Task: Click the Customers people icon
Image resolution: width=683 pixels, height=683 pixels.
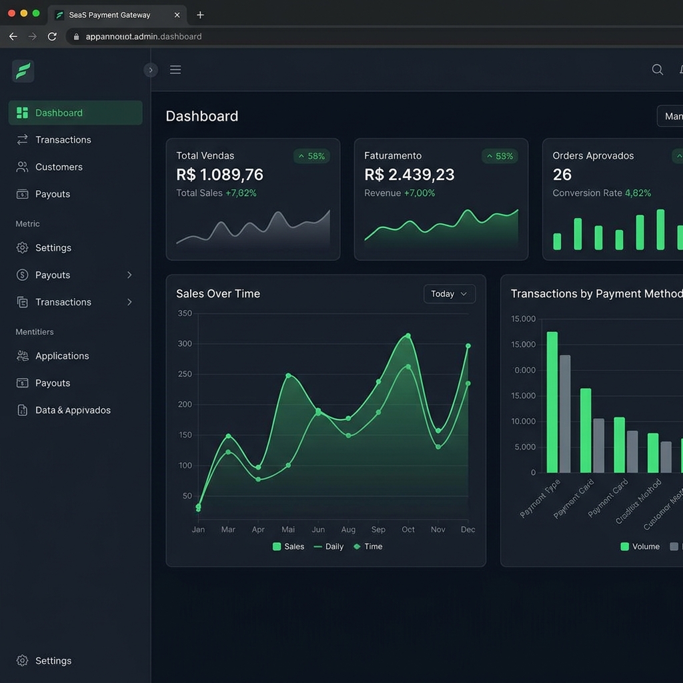Action: pyautogui.click(x=23, y=167)
